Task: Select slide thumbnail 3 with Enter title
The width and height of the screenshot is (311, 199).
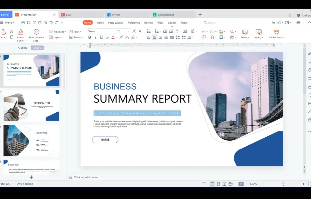Action: pos(31,141)
